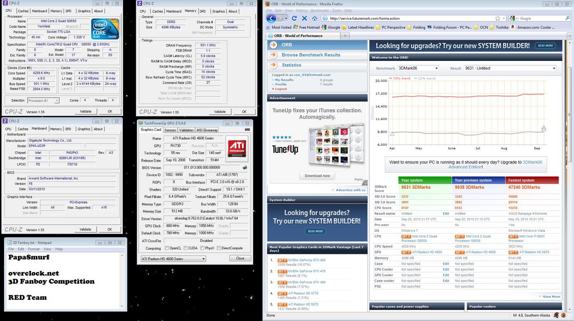Tick the DirectCompute checkbox in GPU-Z

click(x=218, y=248)
